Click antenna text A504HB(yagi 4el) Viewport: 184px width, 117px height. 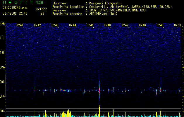coord(103,14)
